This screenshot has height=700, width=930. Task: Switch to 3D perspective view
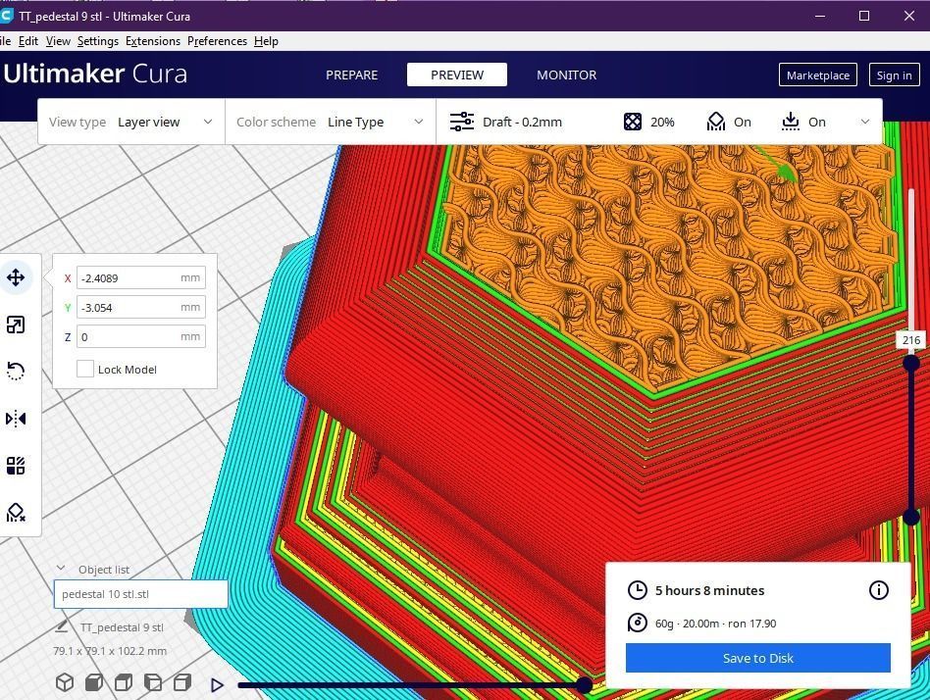[x=65, y=682]
